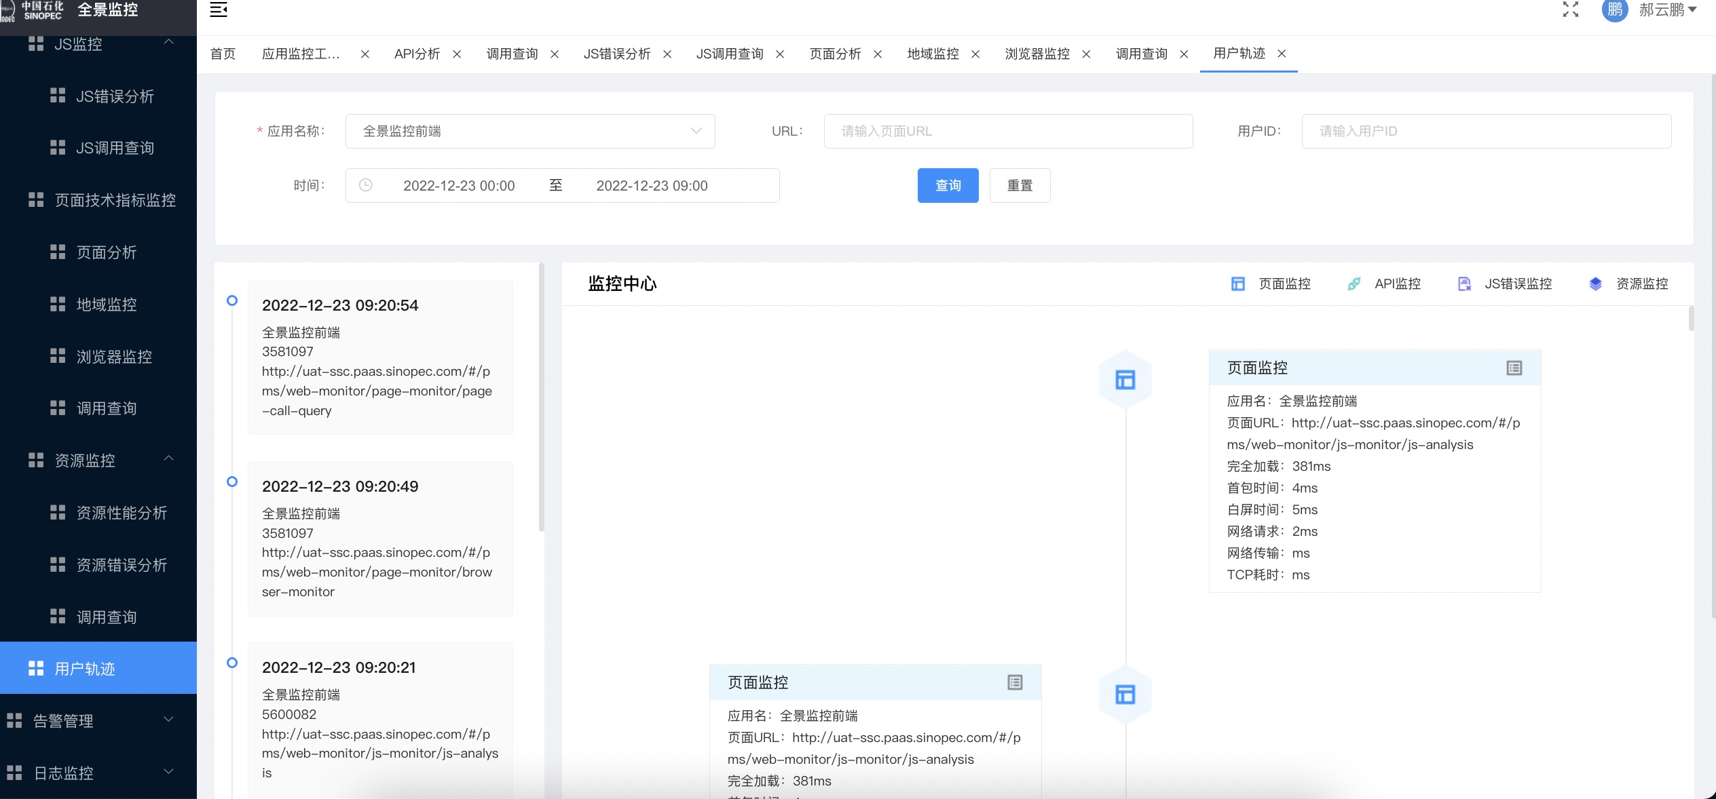The width and height of the screenshot is (1716, 799).
Task: Open 应用名称 dropdown 全景监控前端
Action: pos(530,131)
